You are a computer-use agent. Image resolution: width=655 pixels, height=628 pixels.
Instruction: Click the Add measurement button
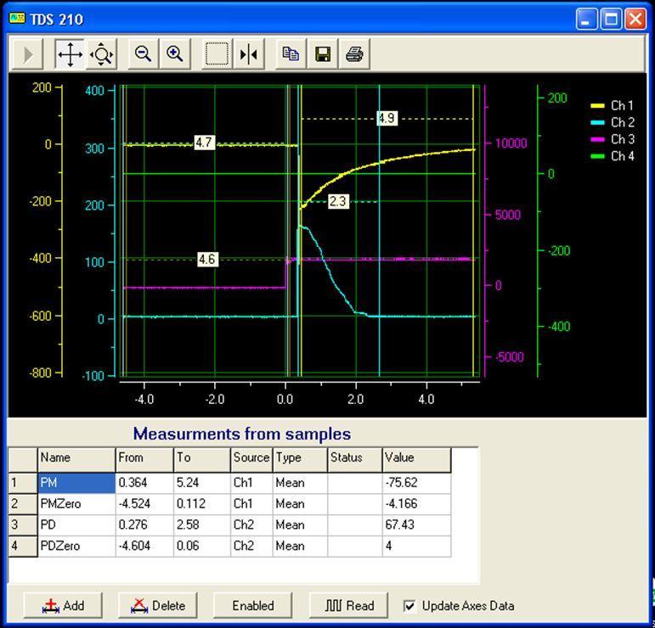(x=63, y=605)
